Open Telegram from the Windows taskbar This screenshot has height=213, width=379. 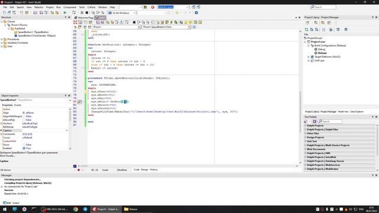(85, 209)
